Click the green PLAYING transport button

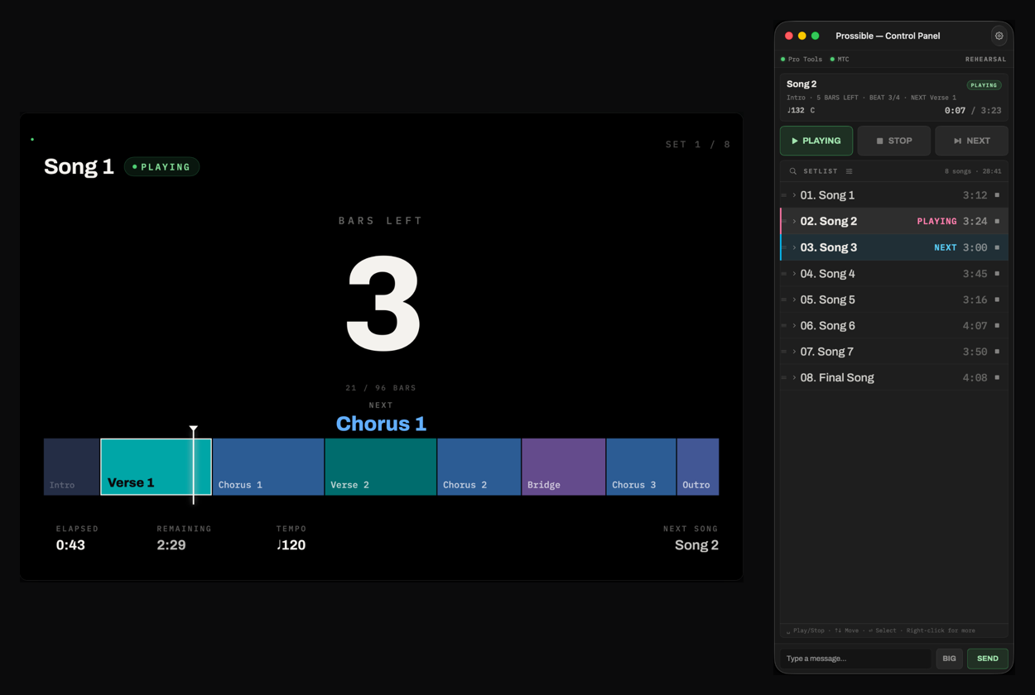816,141
